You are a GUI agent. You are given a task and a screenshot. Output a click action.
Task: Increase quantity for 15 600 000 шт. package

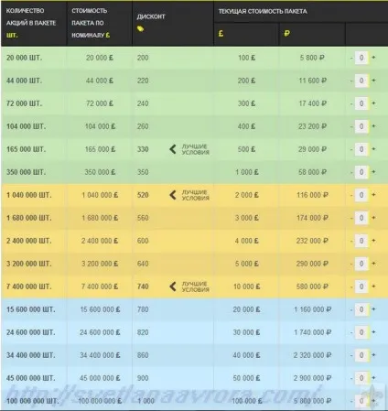pos(373,309)
